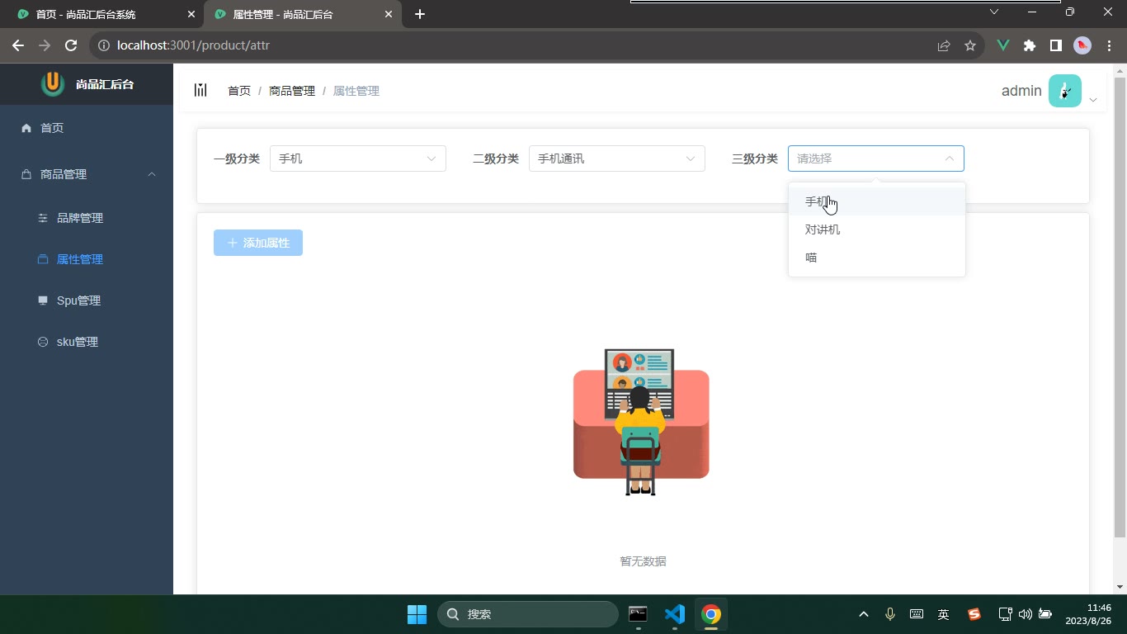The image size is (1127, 634).
Task: Open the terminal app in the taskbar
Action: click(638, 614)
